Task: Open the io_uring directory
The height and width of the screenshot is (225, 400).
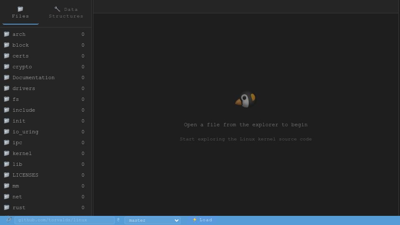Action: pyautogui.click(x=46, y=132)
